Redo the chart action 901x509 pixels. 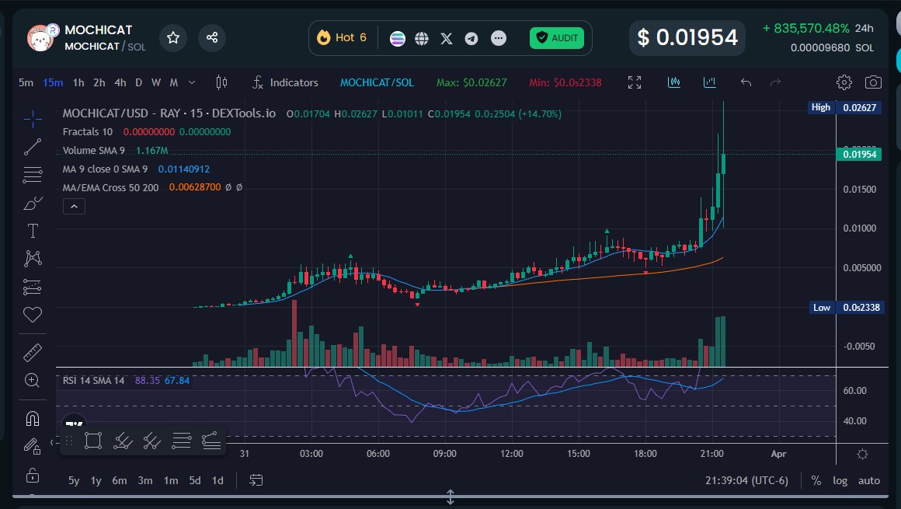click(x=775, y=83)
